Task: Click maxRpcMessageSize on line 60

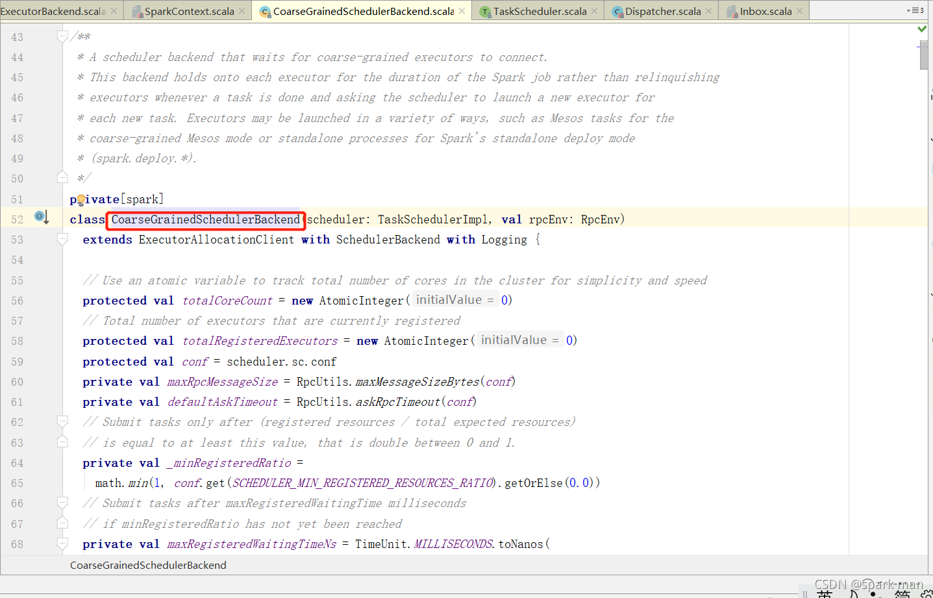Action: click(223, 382)
